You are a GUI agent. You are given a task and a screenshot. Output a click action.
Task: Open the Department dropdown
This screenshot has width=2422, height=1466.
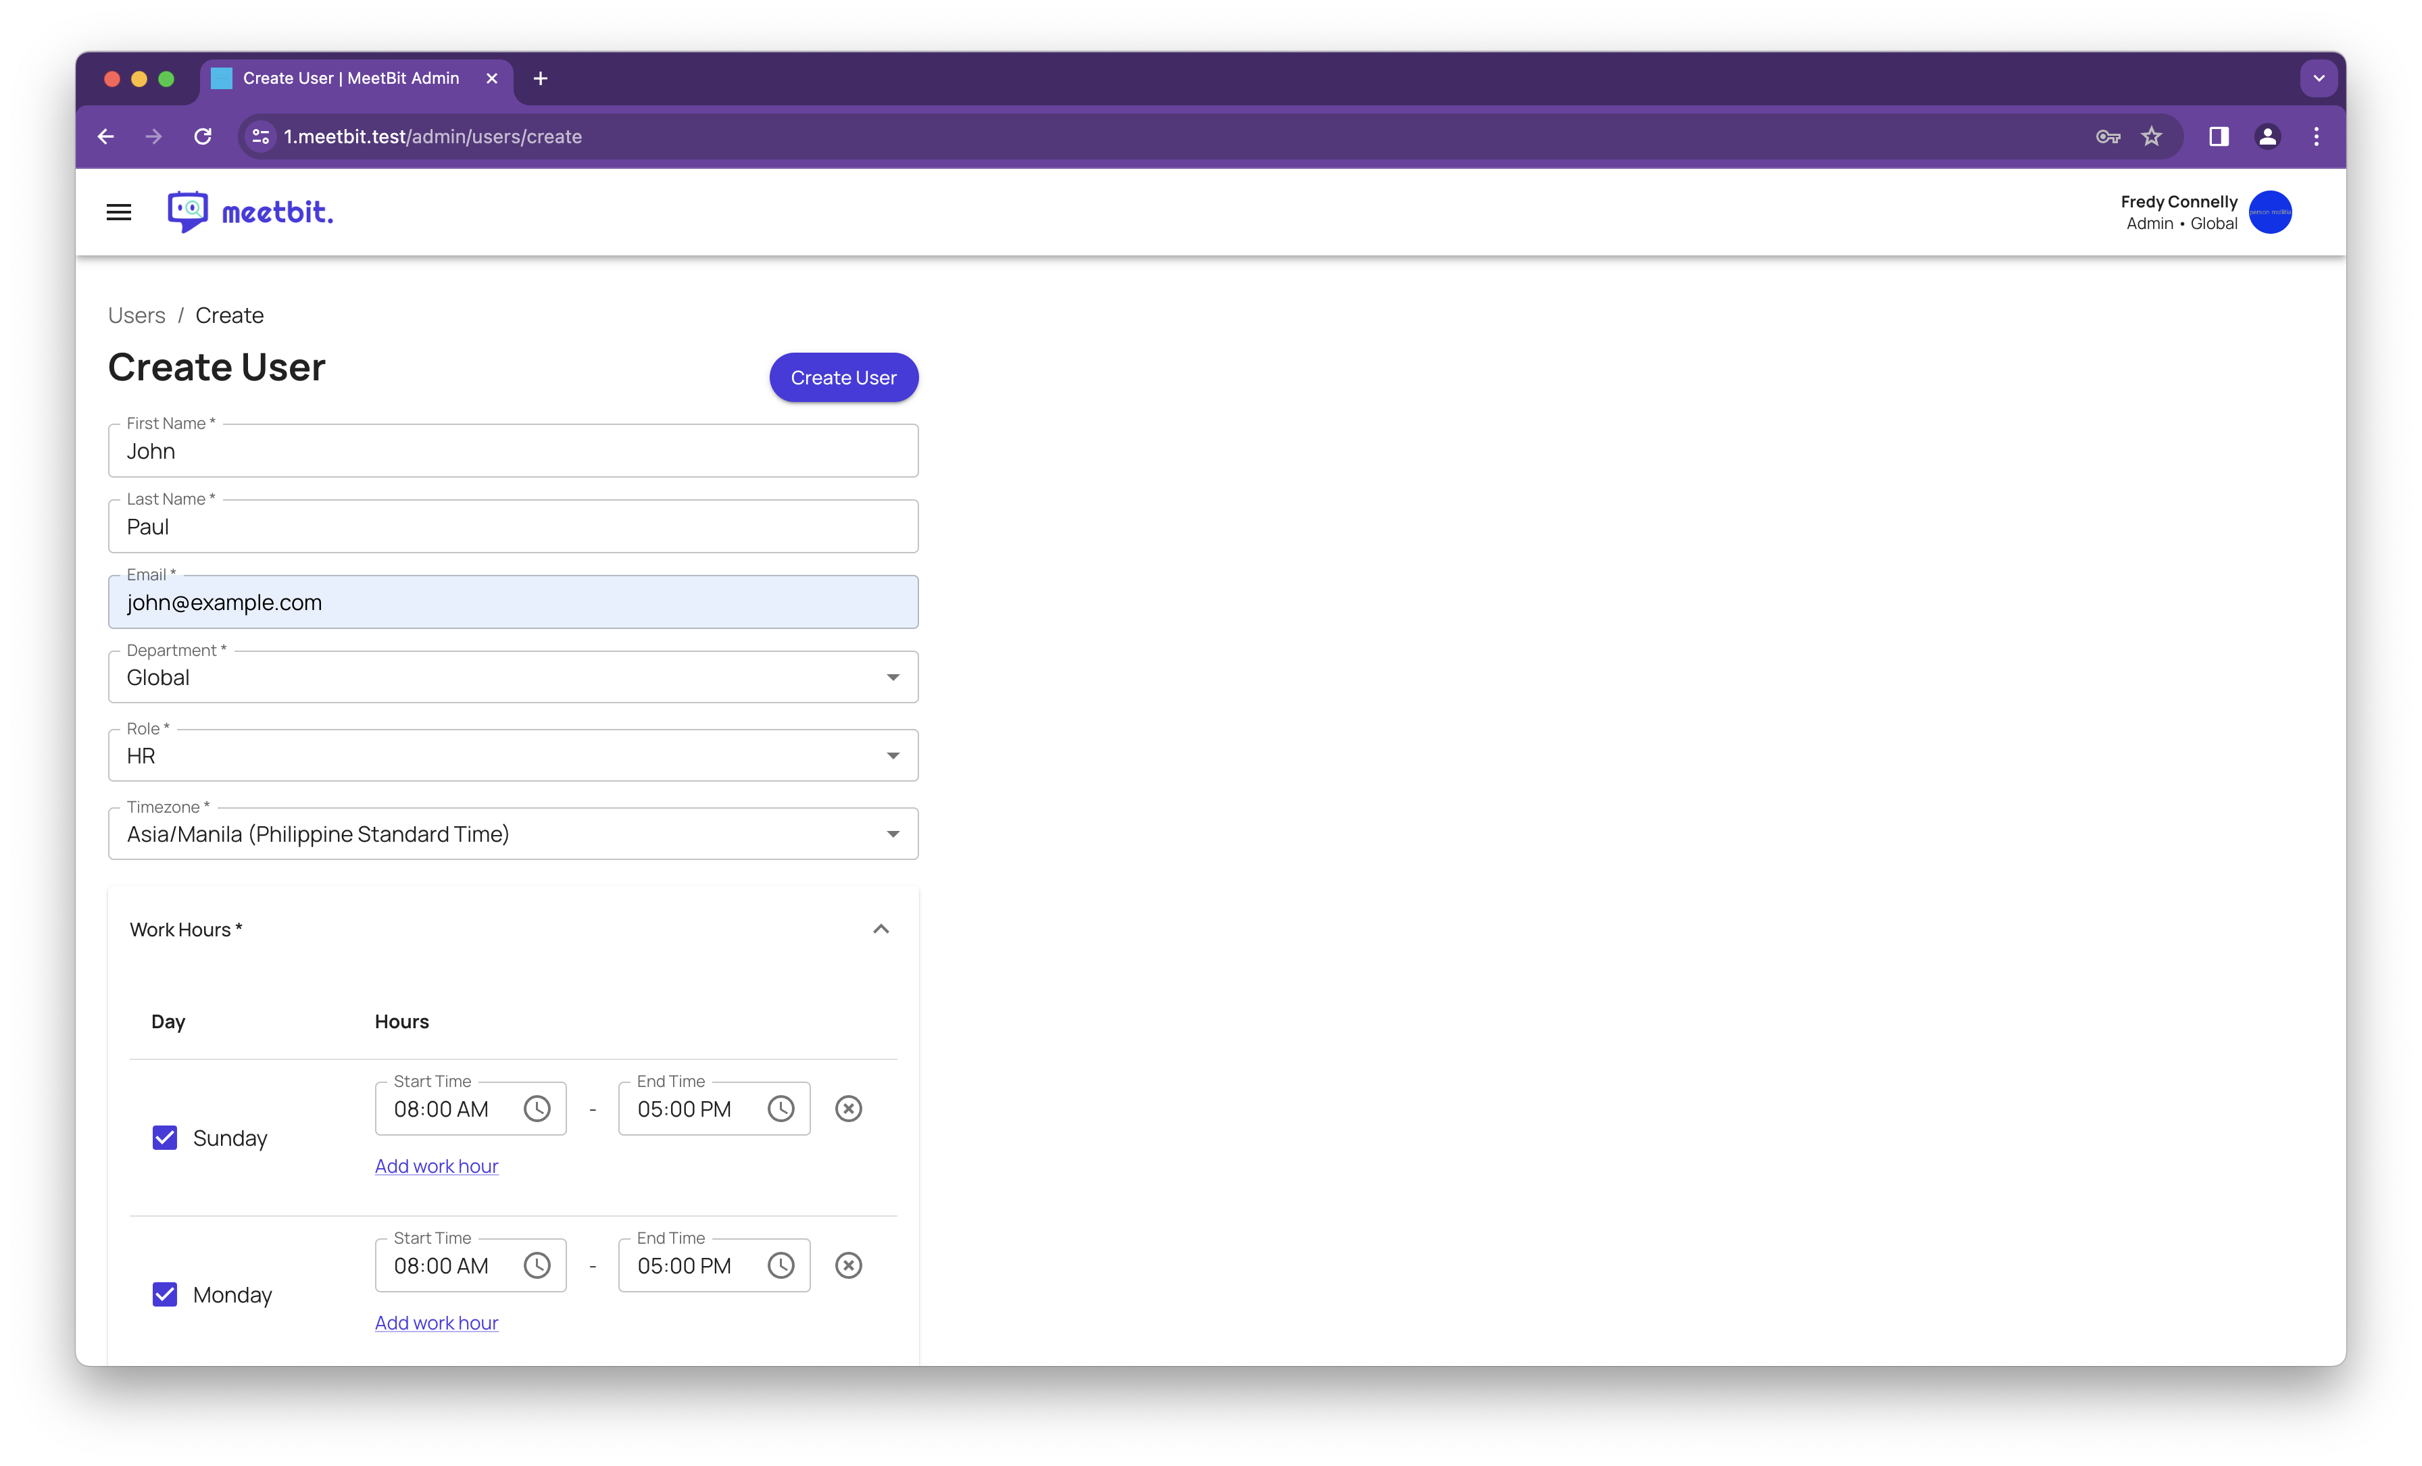pos(513,678)
